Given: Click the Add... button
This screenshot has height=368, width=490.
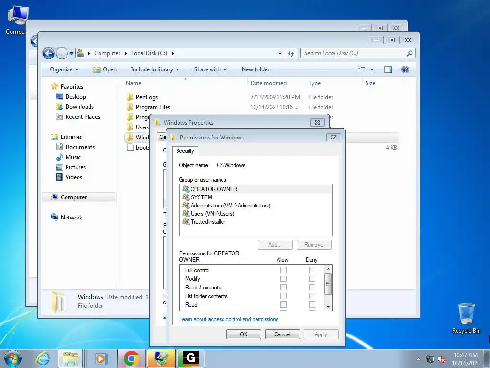Looking at the screenshot, I should tap(275, 245).
